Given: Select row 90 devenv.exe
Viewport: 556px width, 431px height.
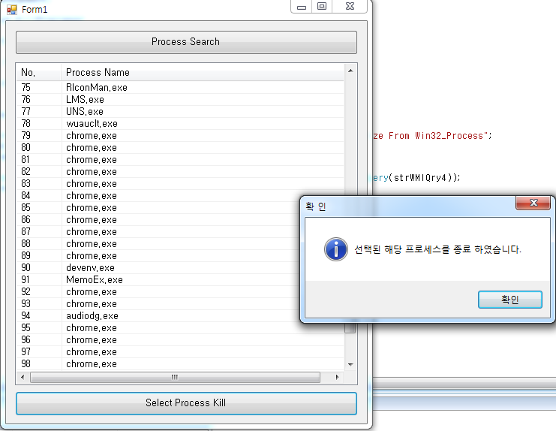Looking at the screenshot, I should coord(158,268).
